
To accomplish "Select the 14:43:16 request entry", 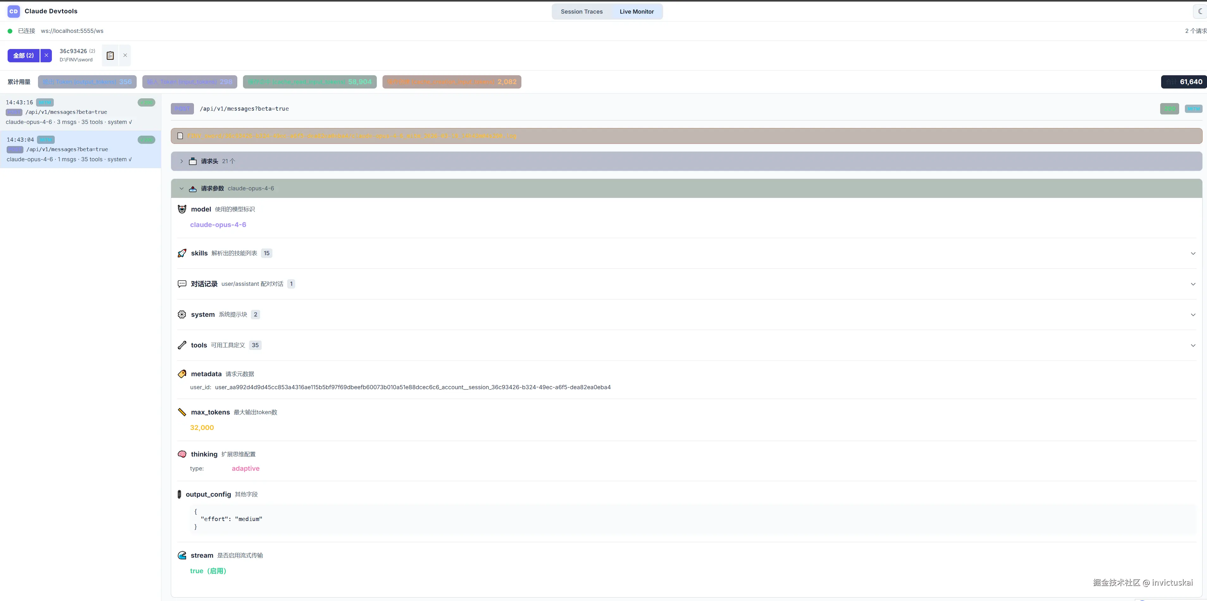I will pos(80,112).
